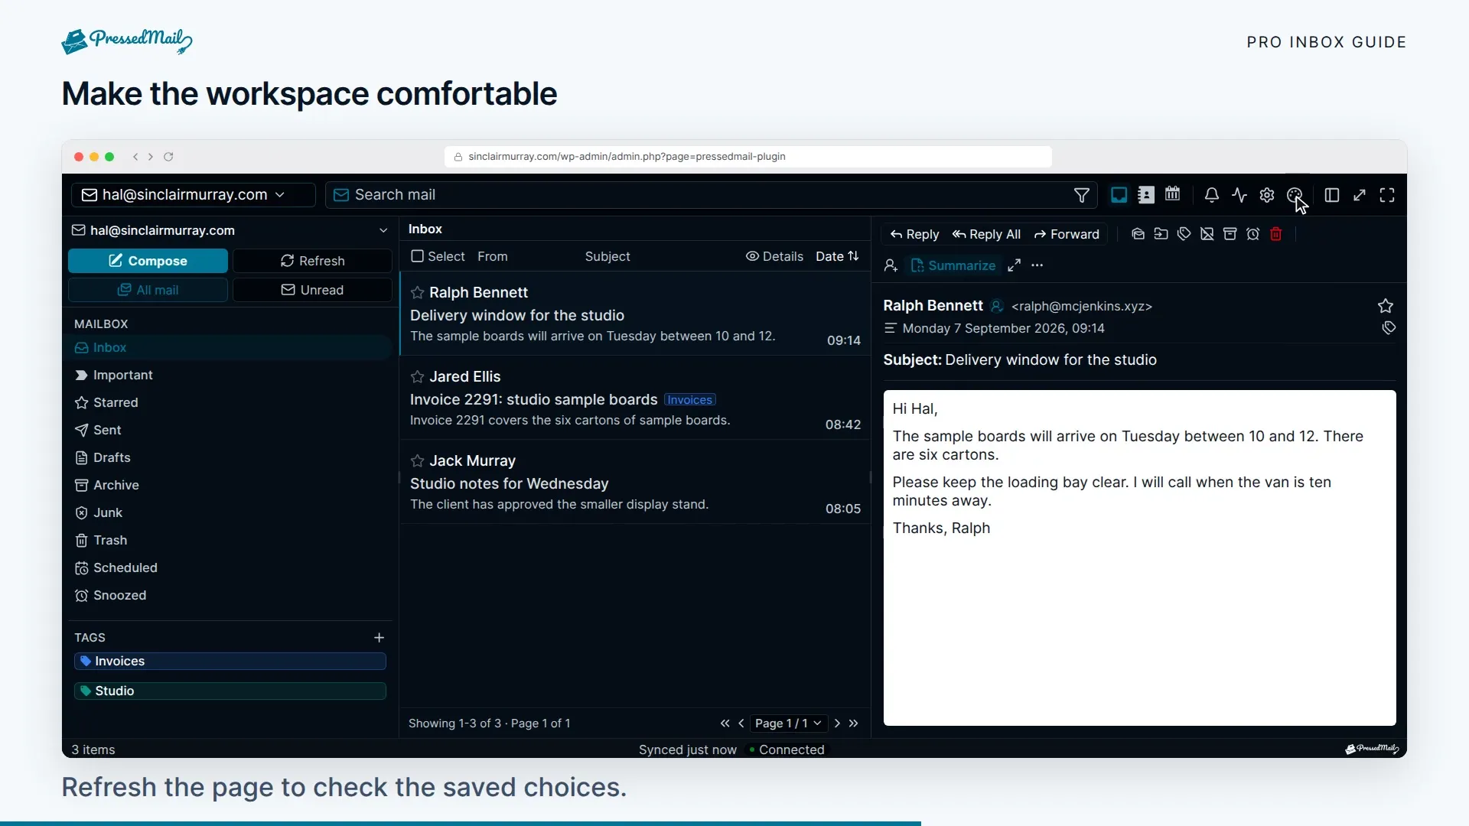
Task: Summarize the open email
Action: click(953, 265)
